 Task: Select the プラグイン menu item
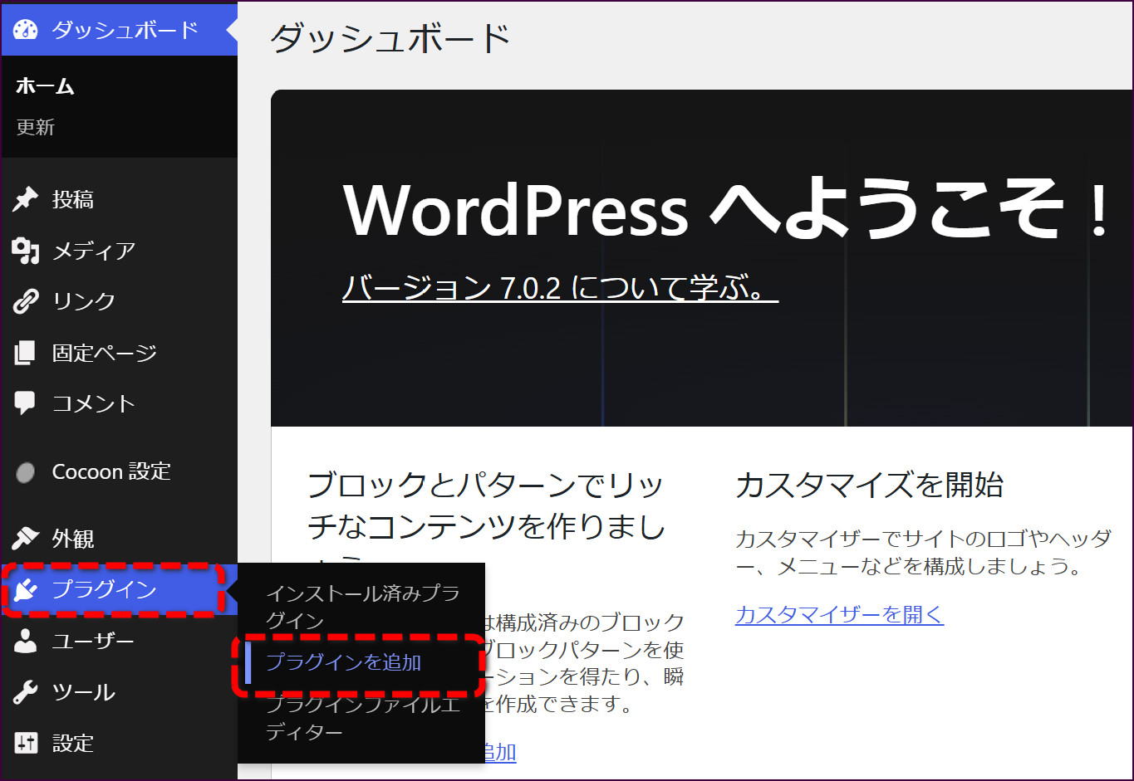click(x=120, y=590)
